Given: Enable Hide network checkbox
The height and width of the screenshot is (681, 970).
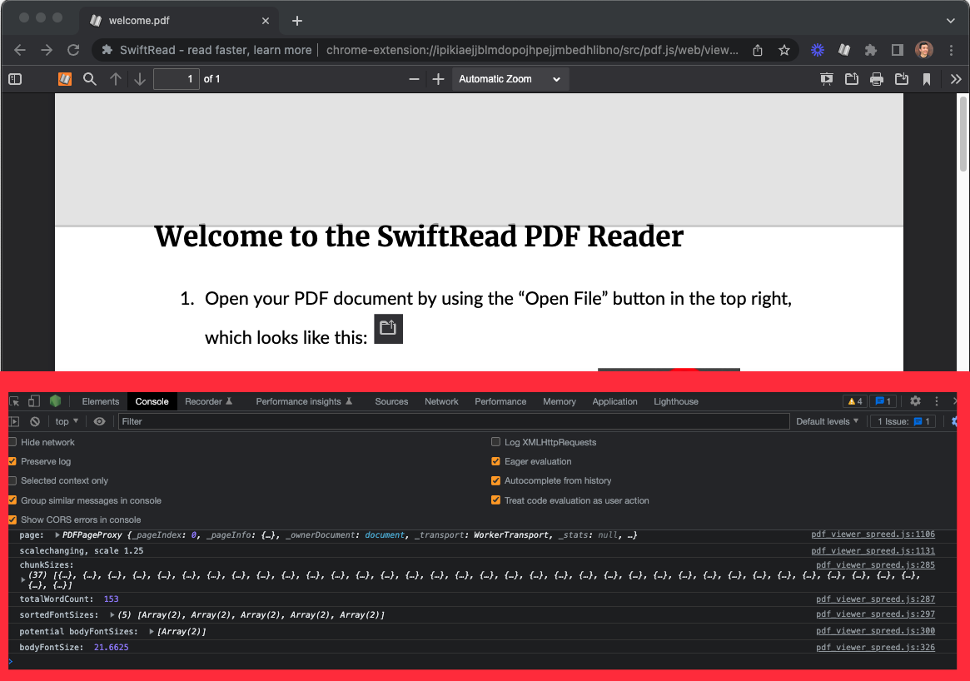Looking at the screenshot, I should pos(12,442).
